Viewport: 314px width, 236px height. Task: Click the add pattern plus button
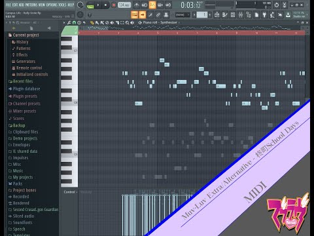click(x=210, y=15)
